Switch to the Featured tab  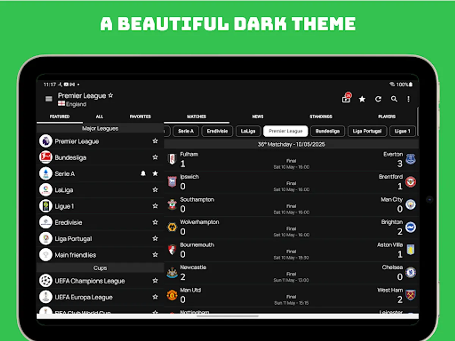coord(60,117)
